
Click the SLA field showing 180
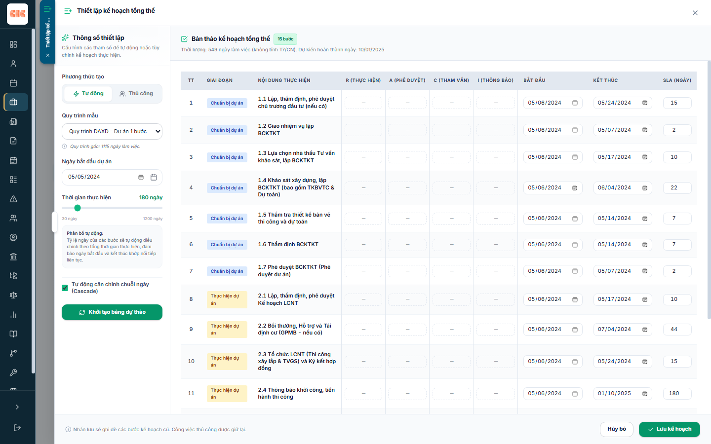[677, 394]
